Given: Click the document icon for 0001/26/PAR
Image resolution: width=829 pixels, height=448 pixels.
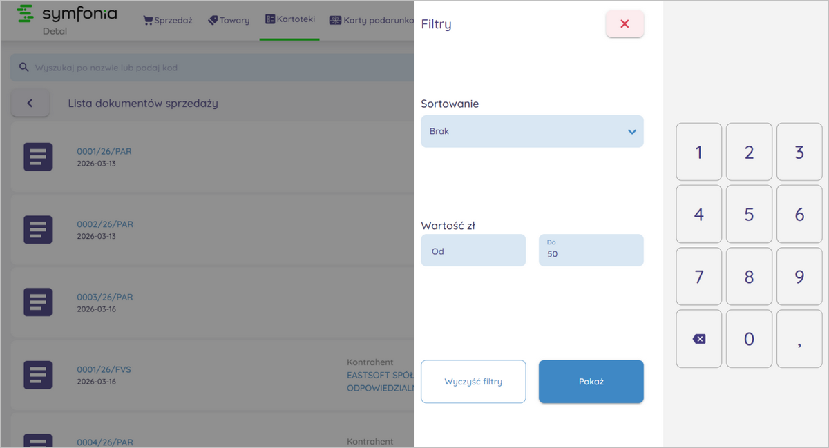Looking at the screenshot, I should pos(38,157).
